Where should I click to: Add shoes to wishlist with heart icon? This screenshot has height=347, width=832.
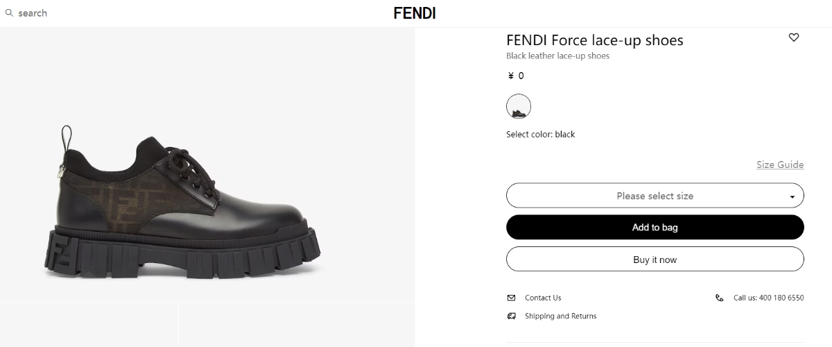(x=794, y=37)
